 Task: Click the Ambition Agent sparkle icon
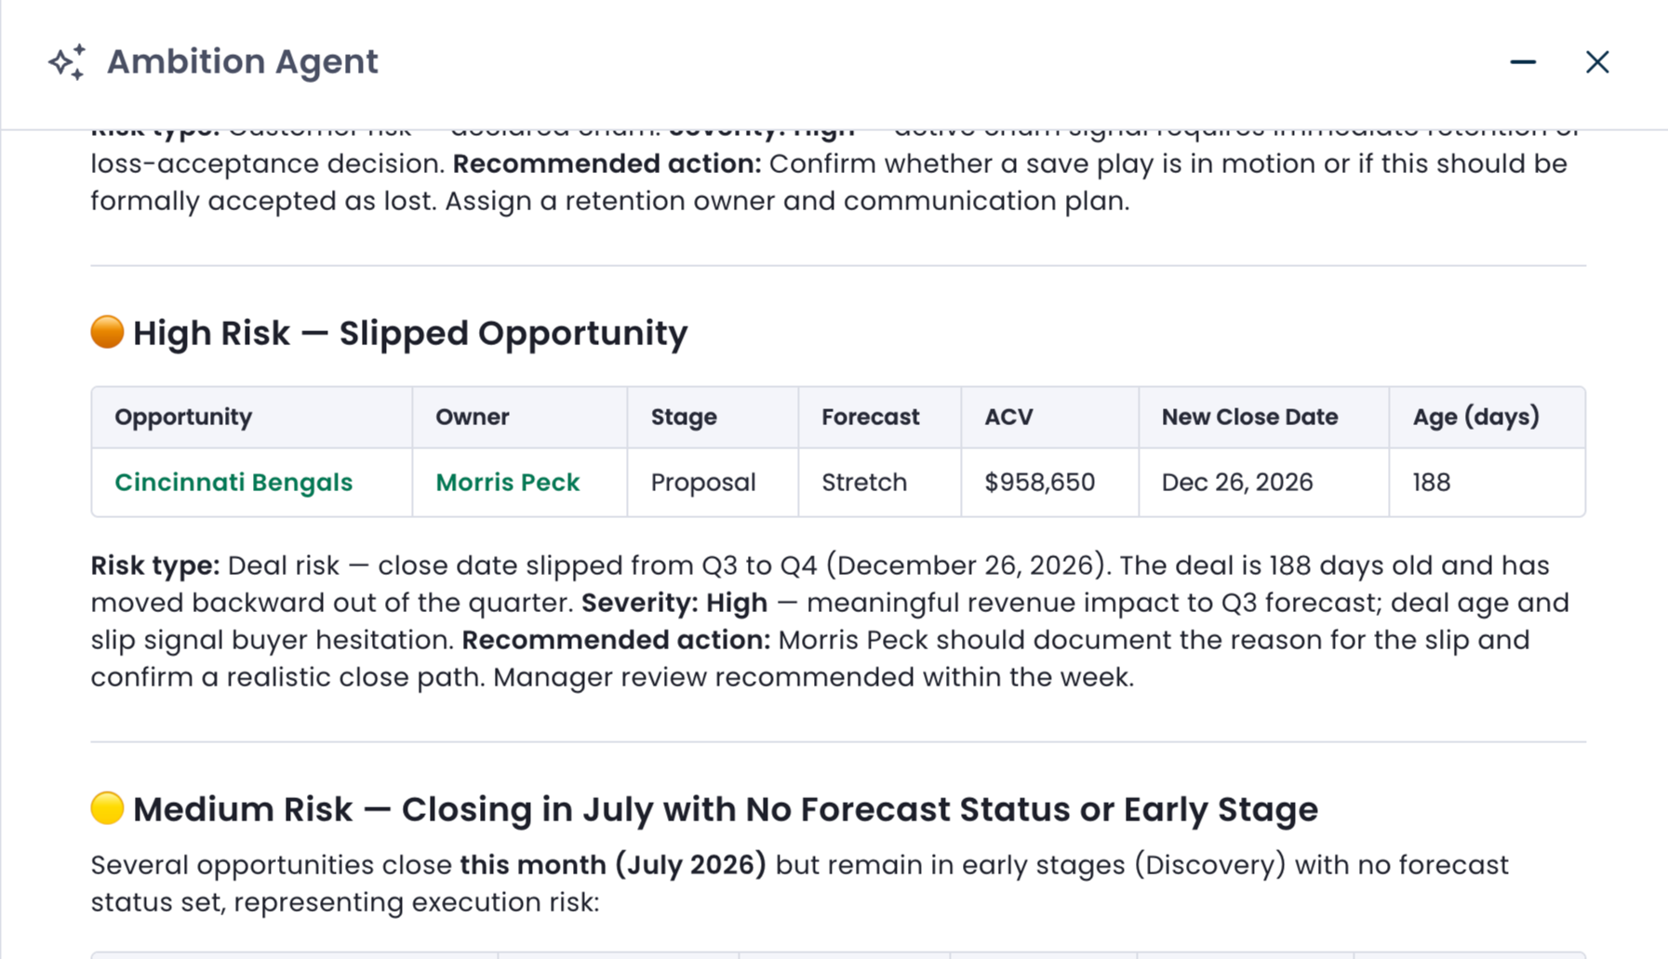[67, 62]
